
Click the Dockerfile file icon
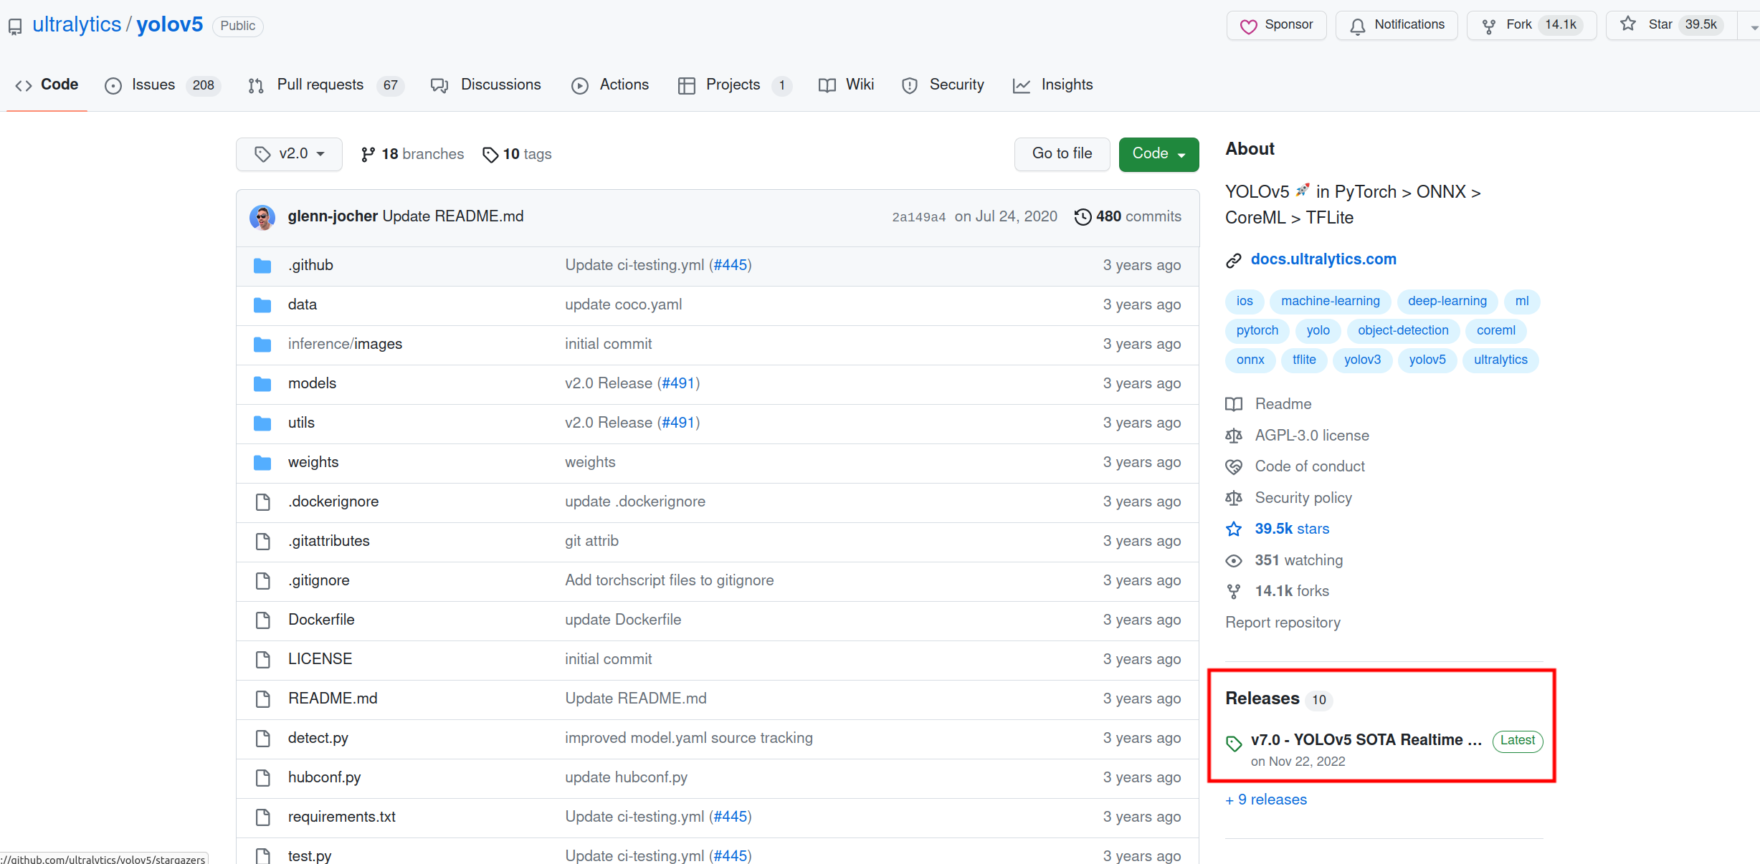click(x=263, y=620)
